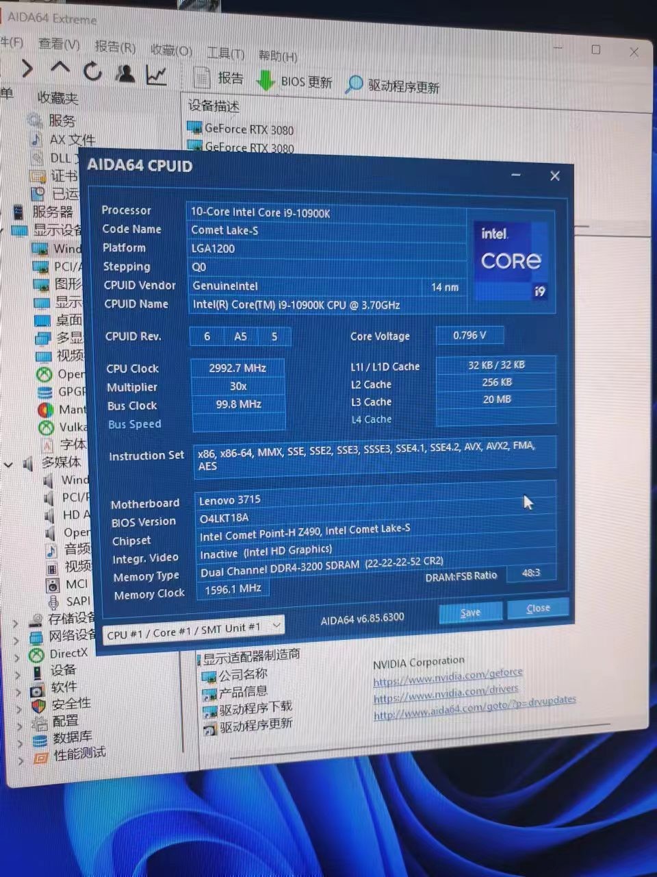Viewport: 657px width, 877px height.
Task: Click the 驱动程序下载 row
Action: point(248,708)
